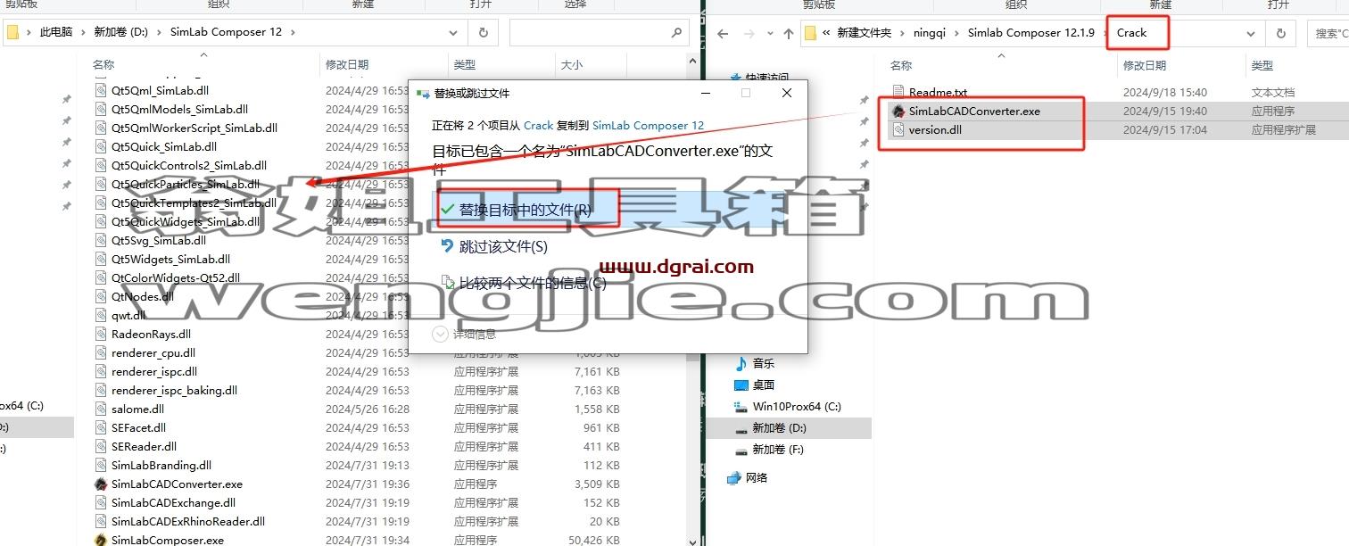Select SimLabCADConverter.exe in the Crack window
Image resolution: width=1349 pixels, height=546 pixels.
[x=974, y=112]
